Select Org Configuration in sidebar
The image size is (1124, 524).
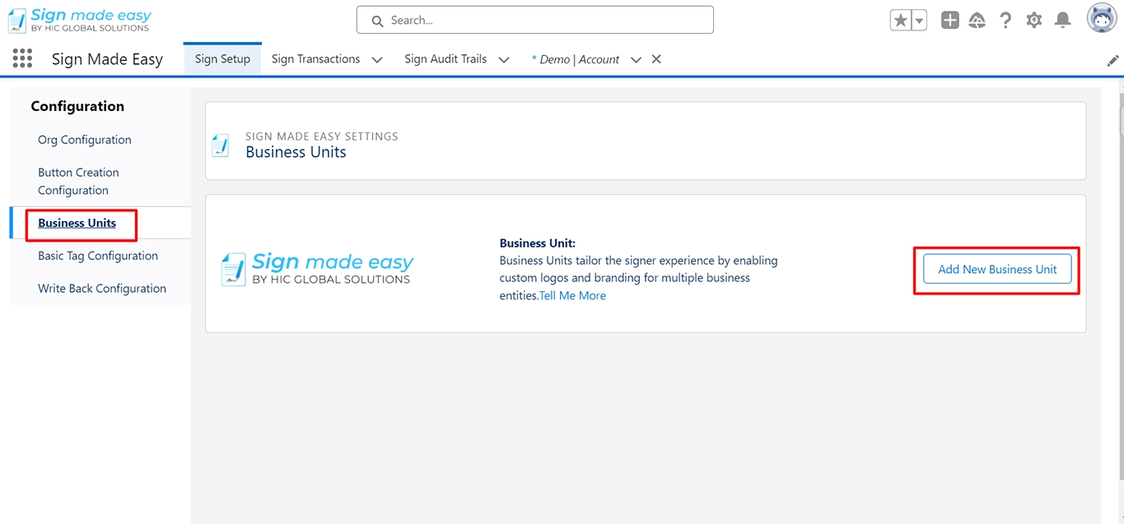85,140
